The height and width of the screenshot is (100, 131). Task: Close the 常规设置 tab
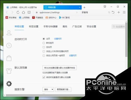click(x=80, y=8)
